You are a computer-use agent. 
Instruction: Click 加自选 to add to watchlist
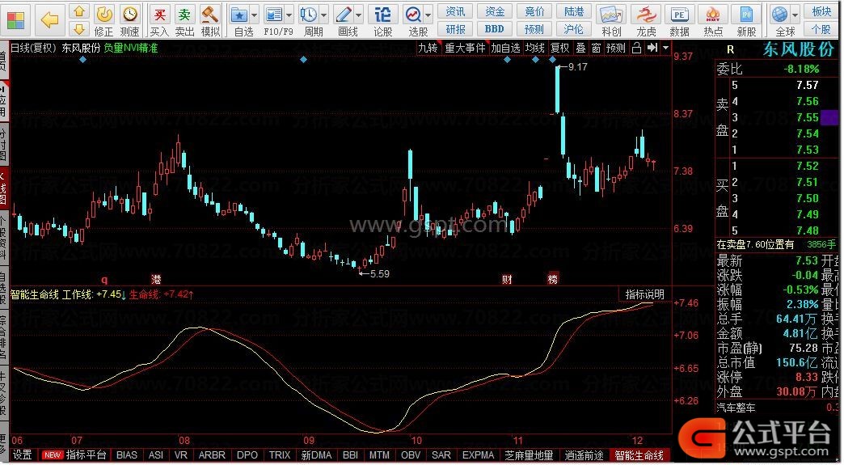(x=506, y=48)
